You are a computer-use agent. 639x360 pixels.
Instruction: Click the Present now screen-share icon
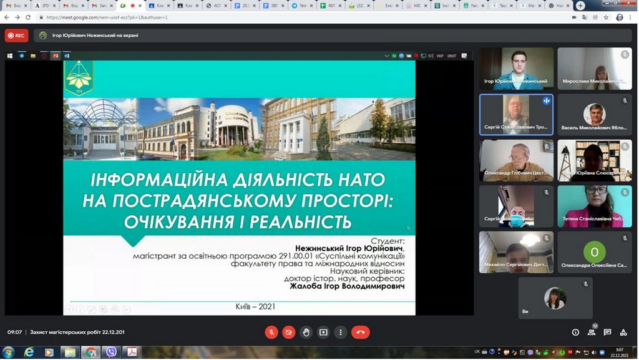click(x=323, y=332)
